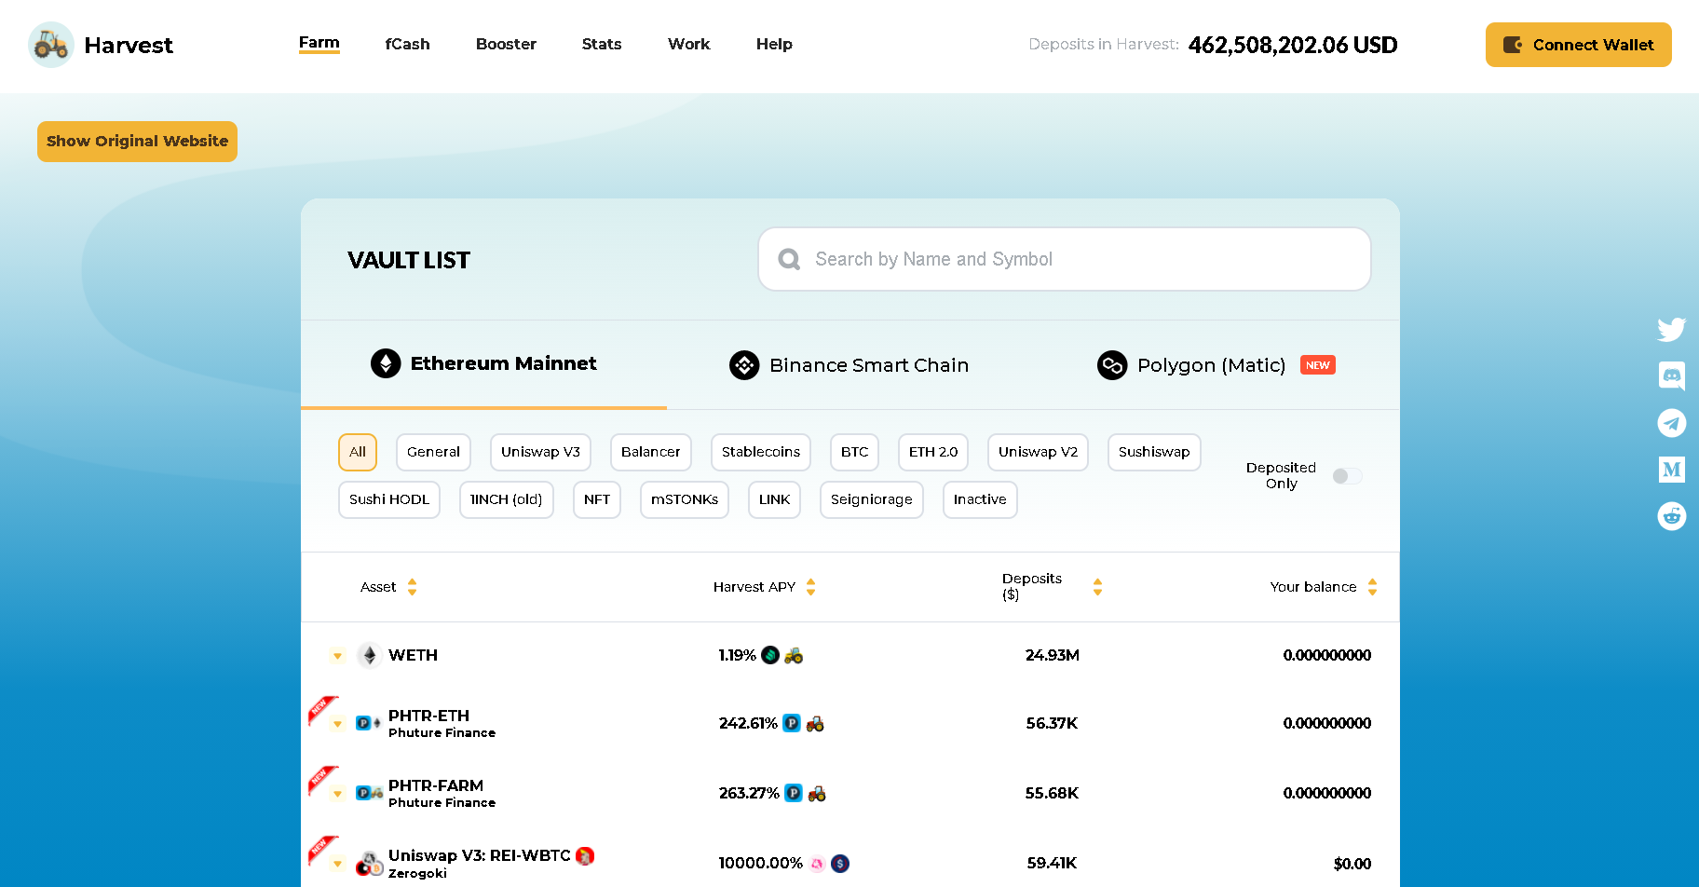Click the tractor icon in PHTR-ETH row
Viewport: 1699px width, 887px height.
(815, 724)
